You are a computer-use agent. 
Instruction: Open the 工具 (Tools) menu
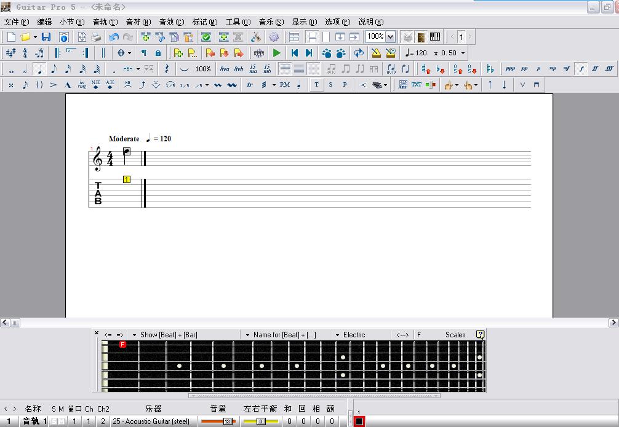click(x=238, y=22)
